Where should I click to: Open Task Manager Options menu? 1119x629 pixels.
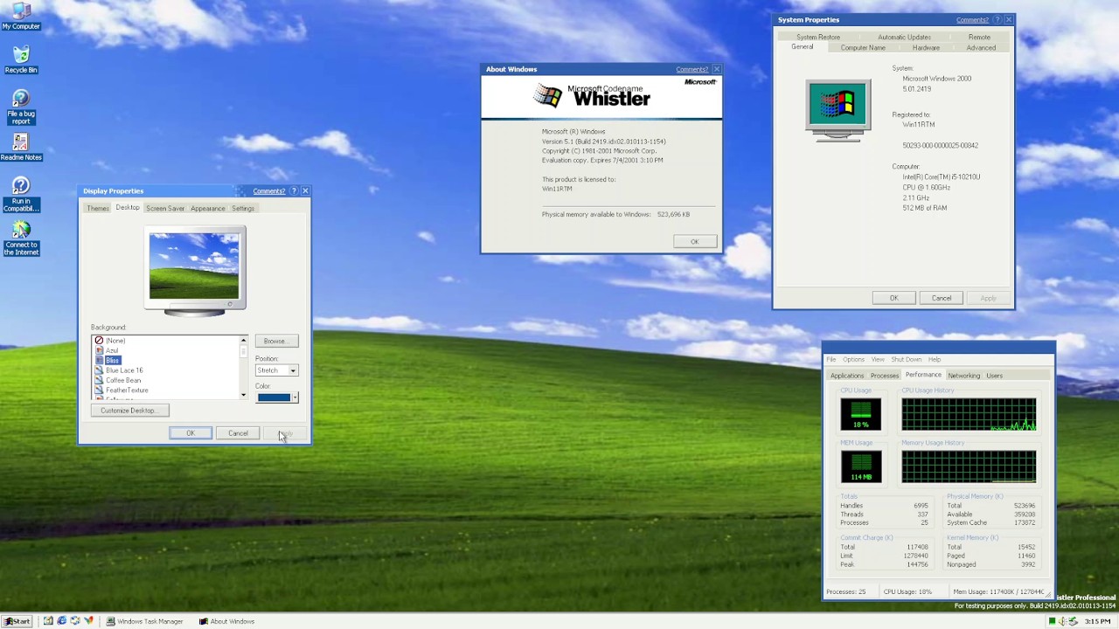(x=853, y=359)
